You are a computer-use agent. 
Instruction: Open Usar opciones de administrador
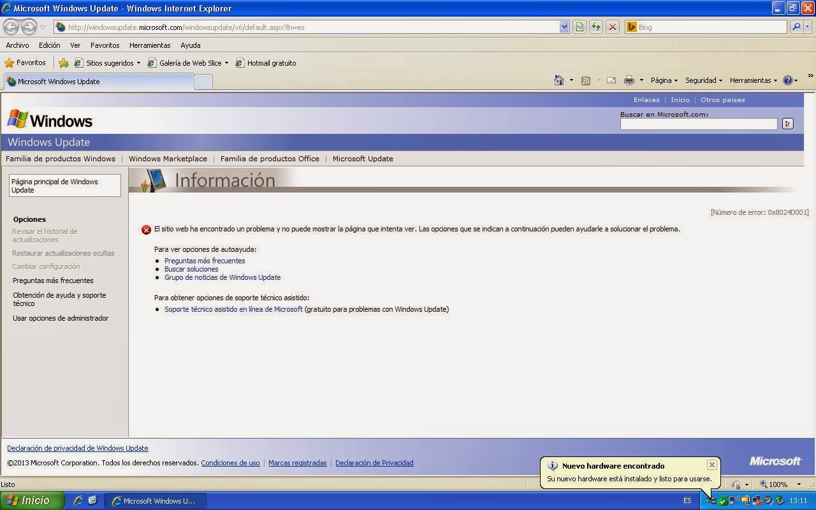61,318
